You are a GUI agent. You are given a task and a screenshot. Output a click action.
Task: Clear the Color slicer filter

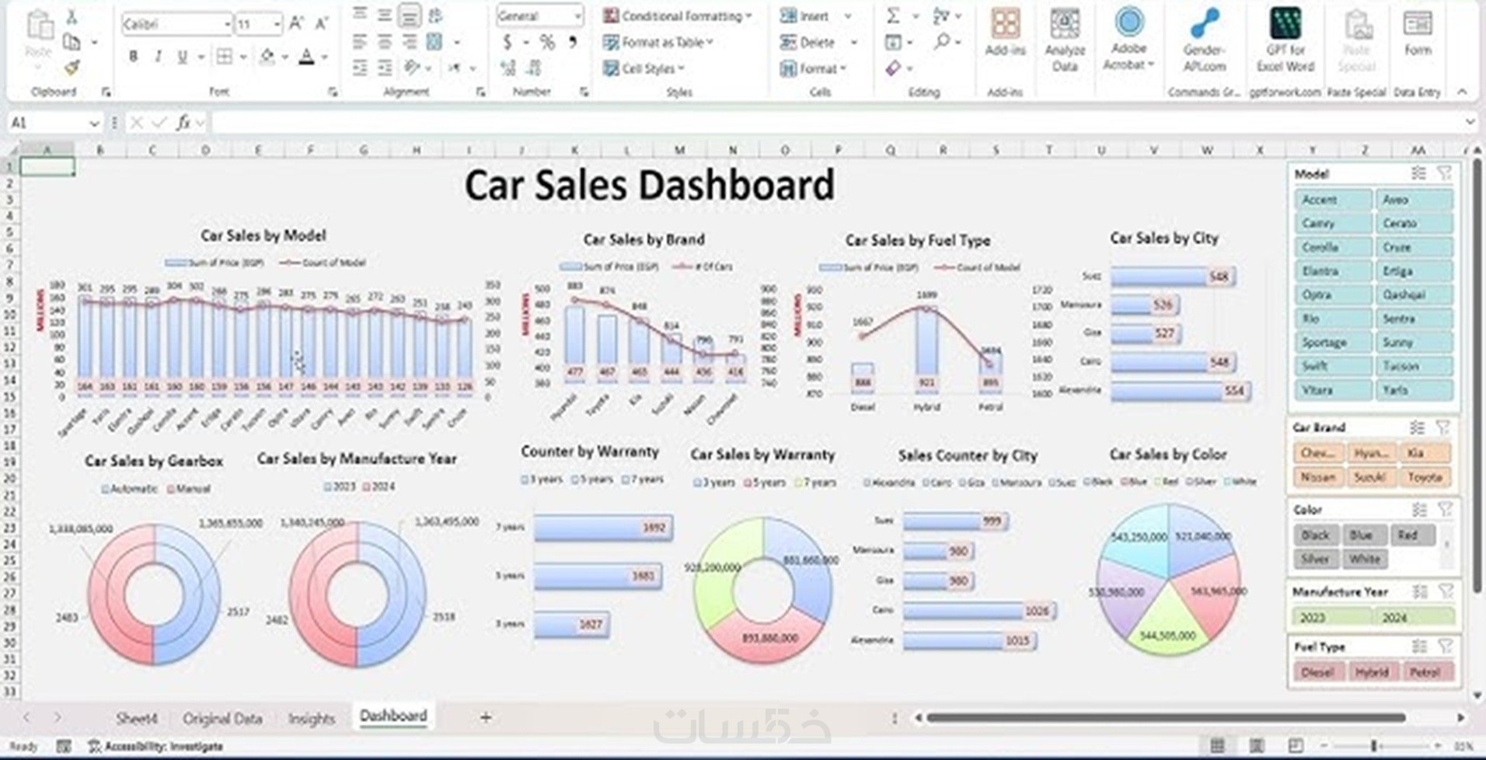(1445, 509)
